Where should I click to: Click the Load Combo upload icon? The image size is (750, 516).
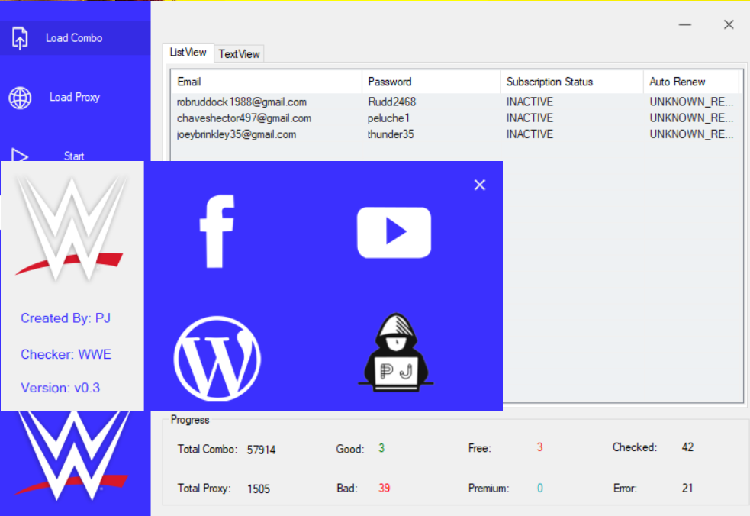[x=20, y=38]
